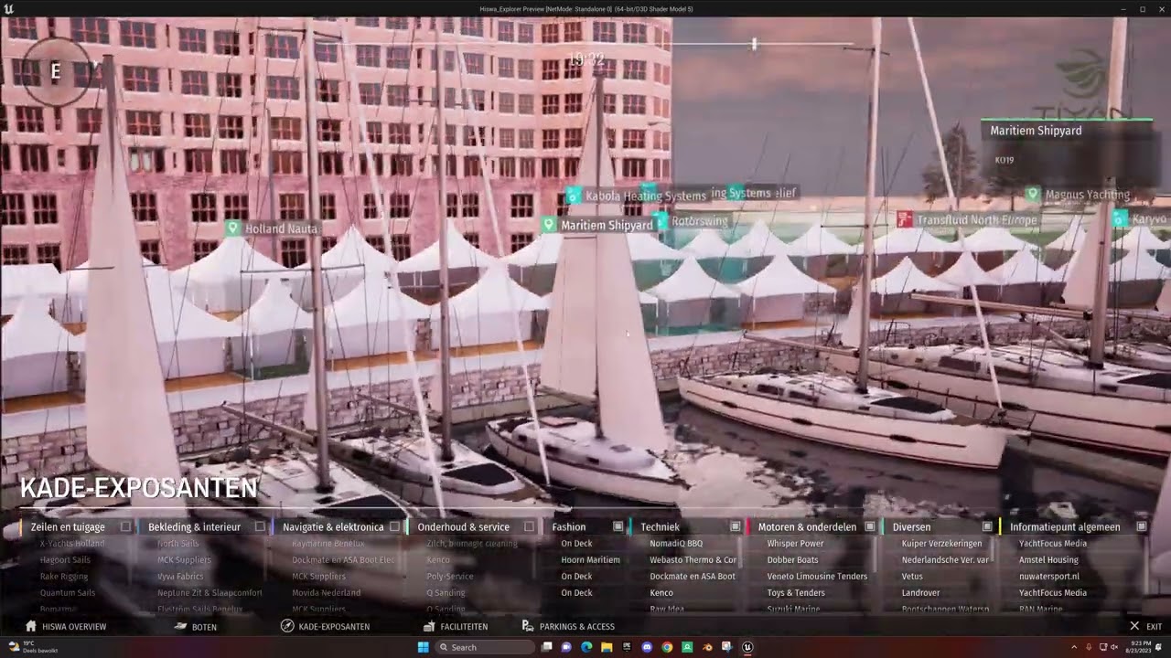
Task: Click the taskbar Search box
Action: pyautogui.click(x=487, y=647)
